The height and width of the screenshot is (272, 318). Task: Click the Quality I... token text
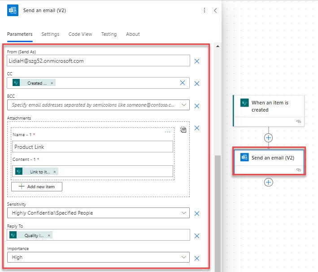pos(34,236)
